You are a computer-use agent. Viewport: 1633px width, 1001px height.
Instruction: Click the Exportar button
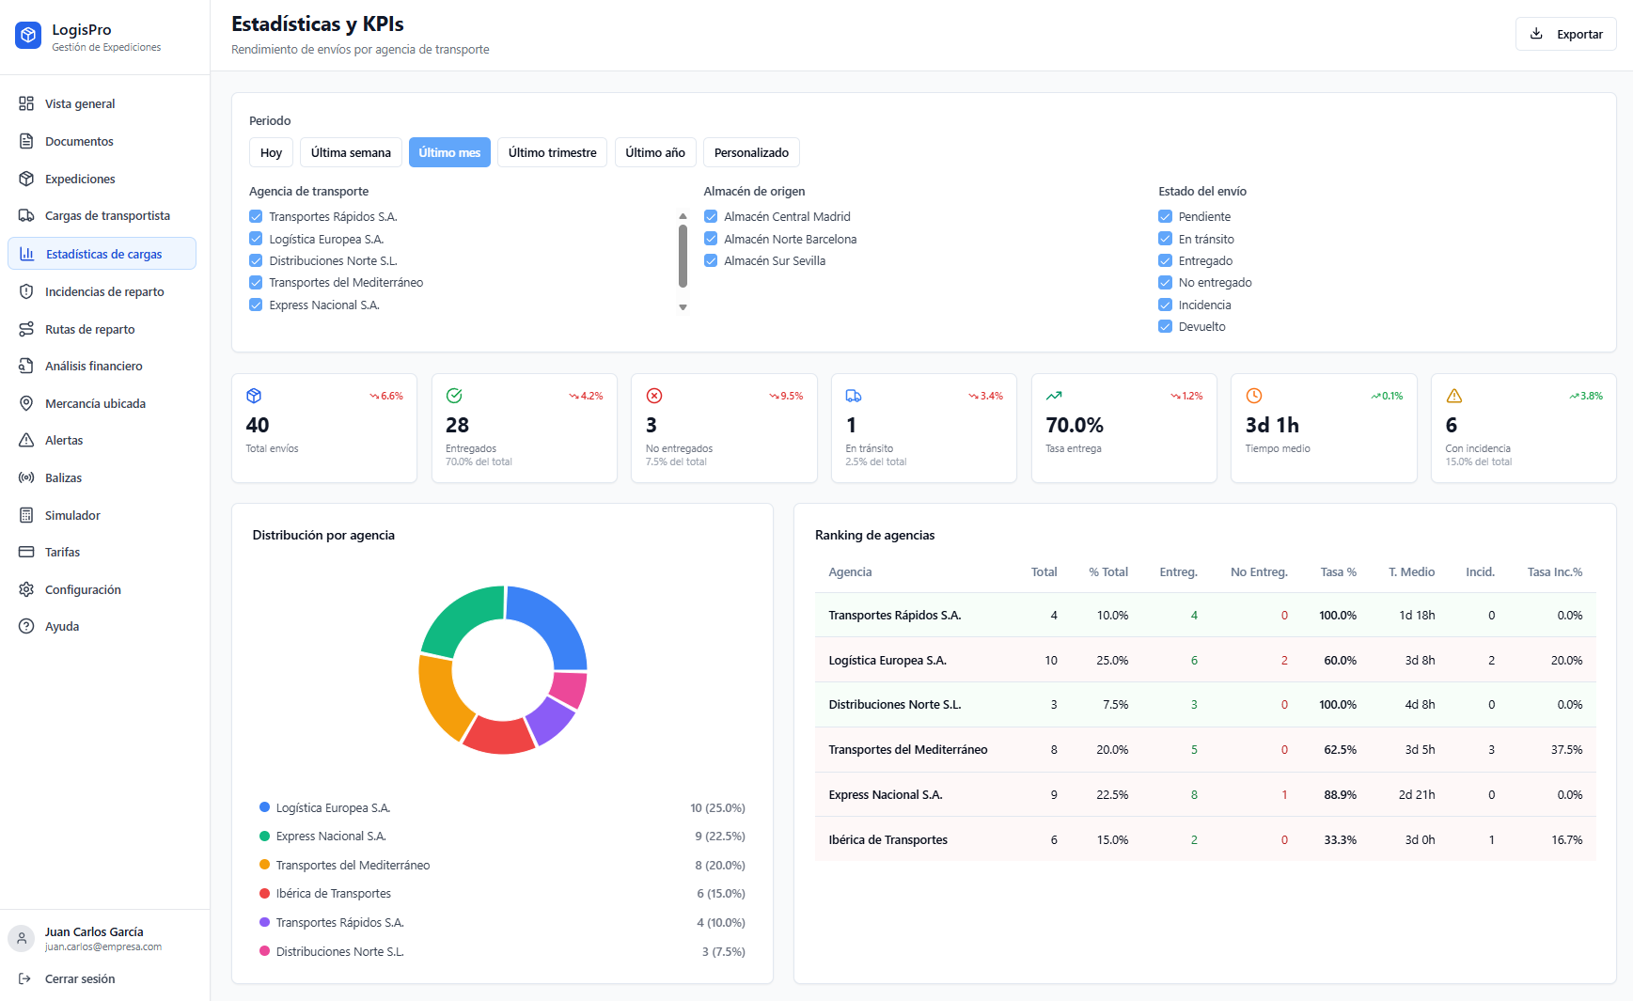pyautogui.click(x=1564, y=34)
